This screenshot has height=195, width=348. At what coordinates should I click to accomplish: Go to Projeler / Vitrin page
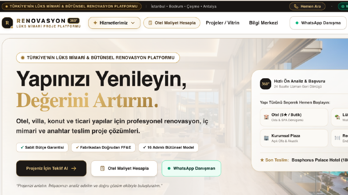point(222,23)
